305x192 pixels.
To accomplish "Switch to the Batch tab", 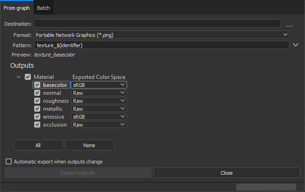I will click(44, 8).
